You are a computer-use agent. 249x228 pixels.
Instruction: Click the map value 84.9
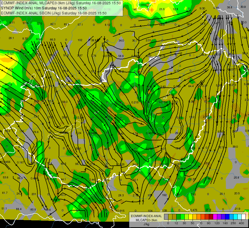click(x=135, y=164)
